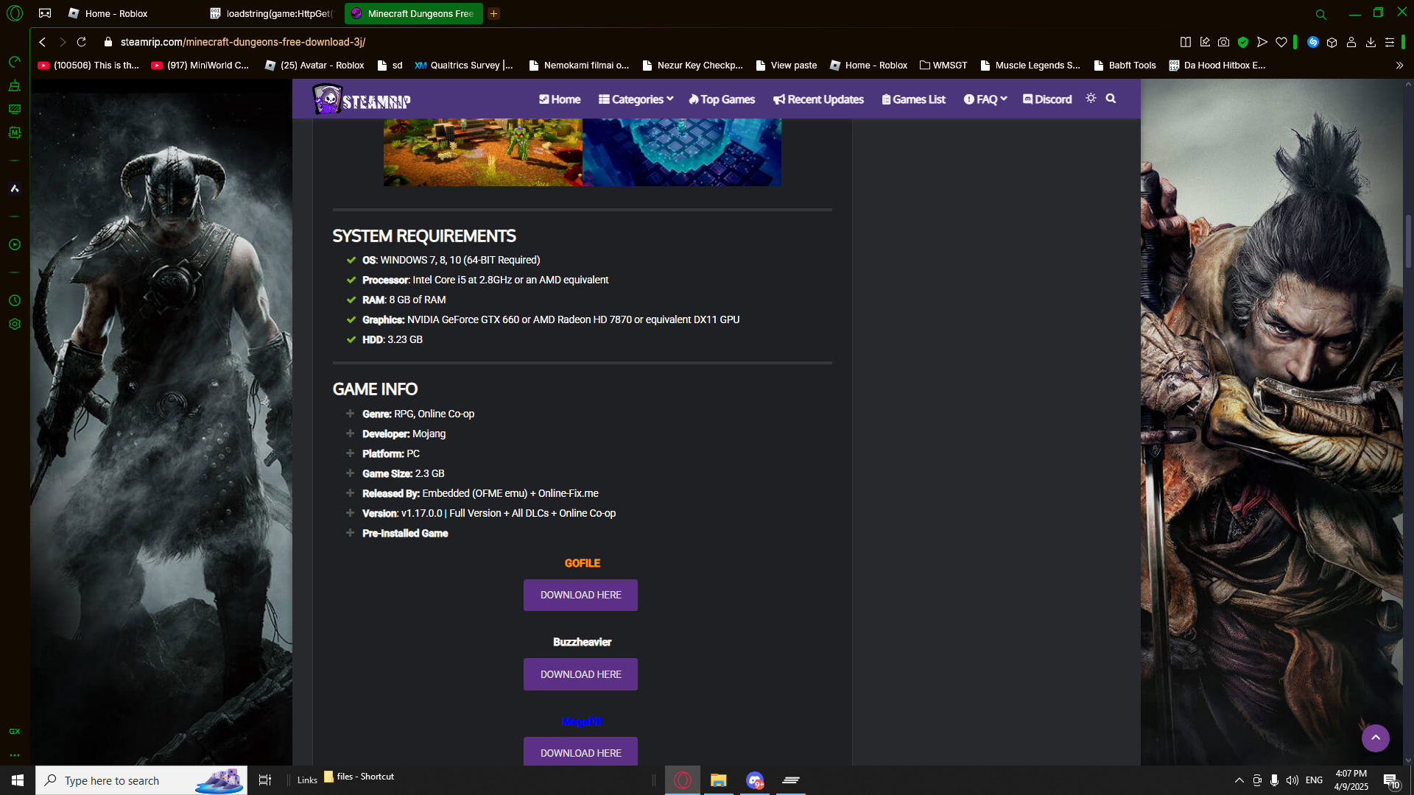This screenshot has height=795, width=1414.
Task: Open the Qualtrics Survey bookmark
Action: (464, 66)
